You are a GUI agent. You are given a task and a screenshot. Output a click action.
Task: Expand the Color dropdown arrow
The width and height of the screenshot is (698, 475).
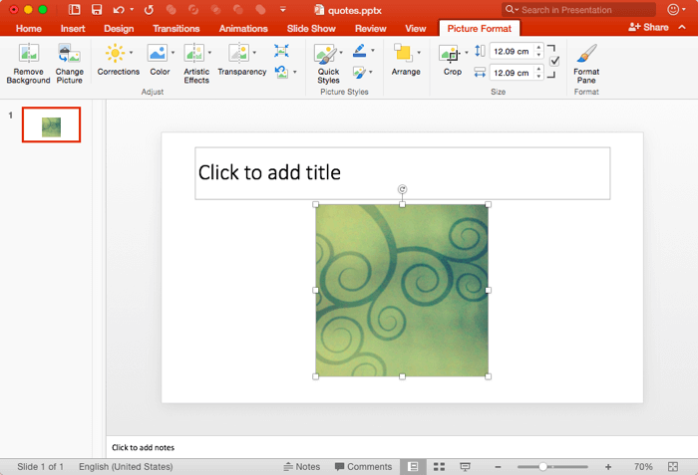tap(173, 53)
